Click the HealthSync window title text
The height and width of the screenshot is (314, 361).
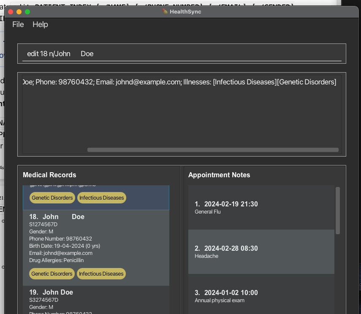tap(185, 12)
